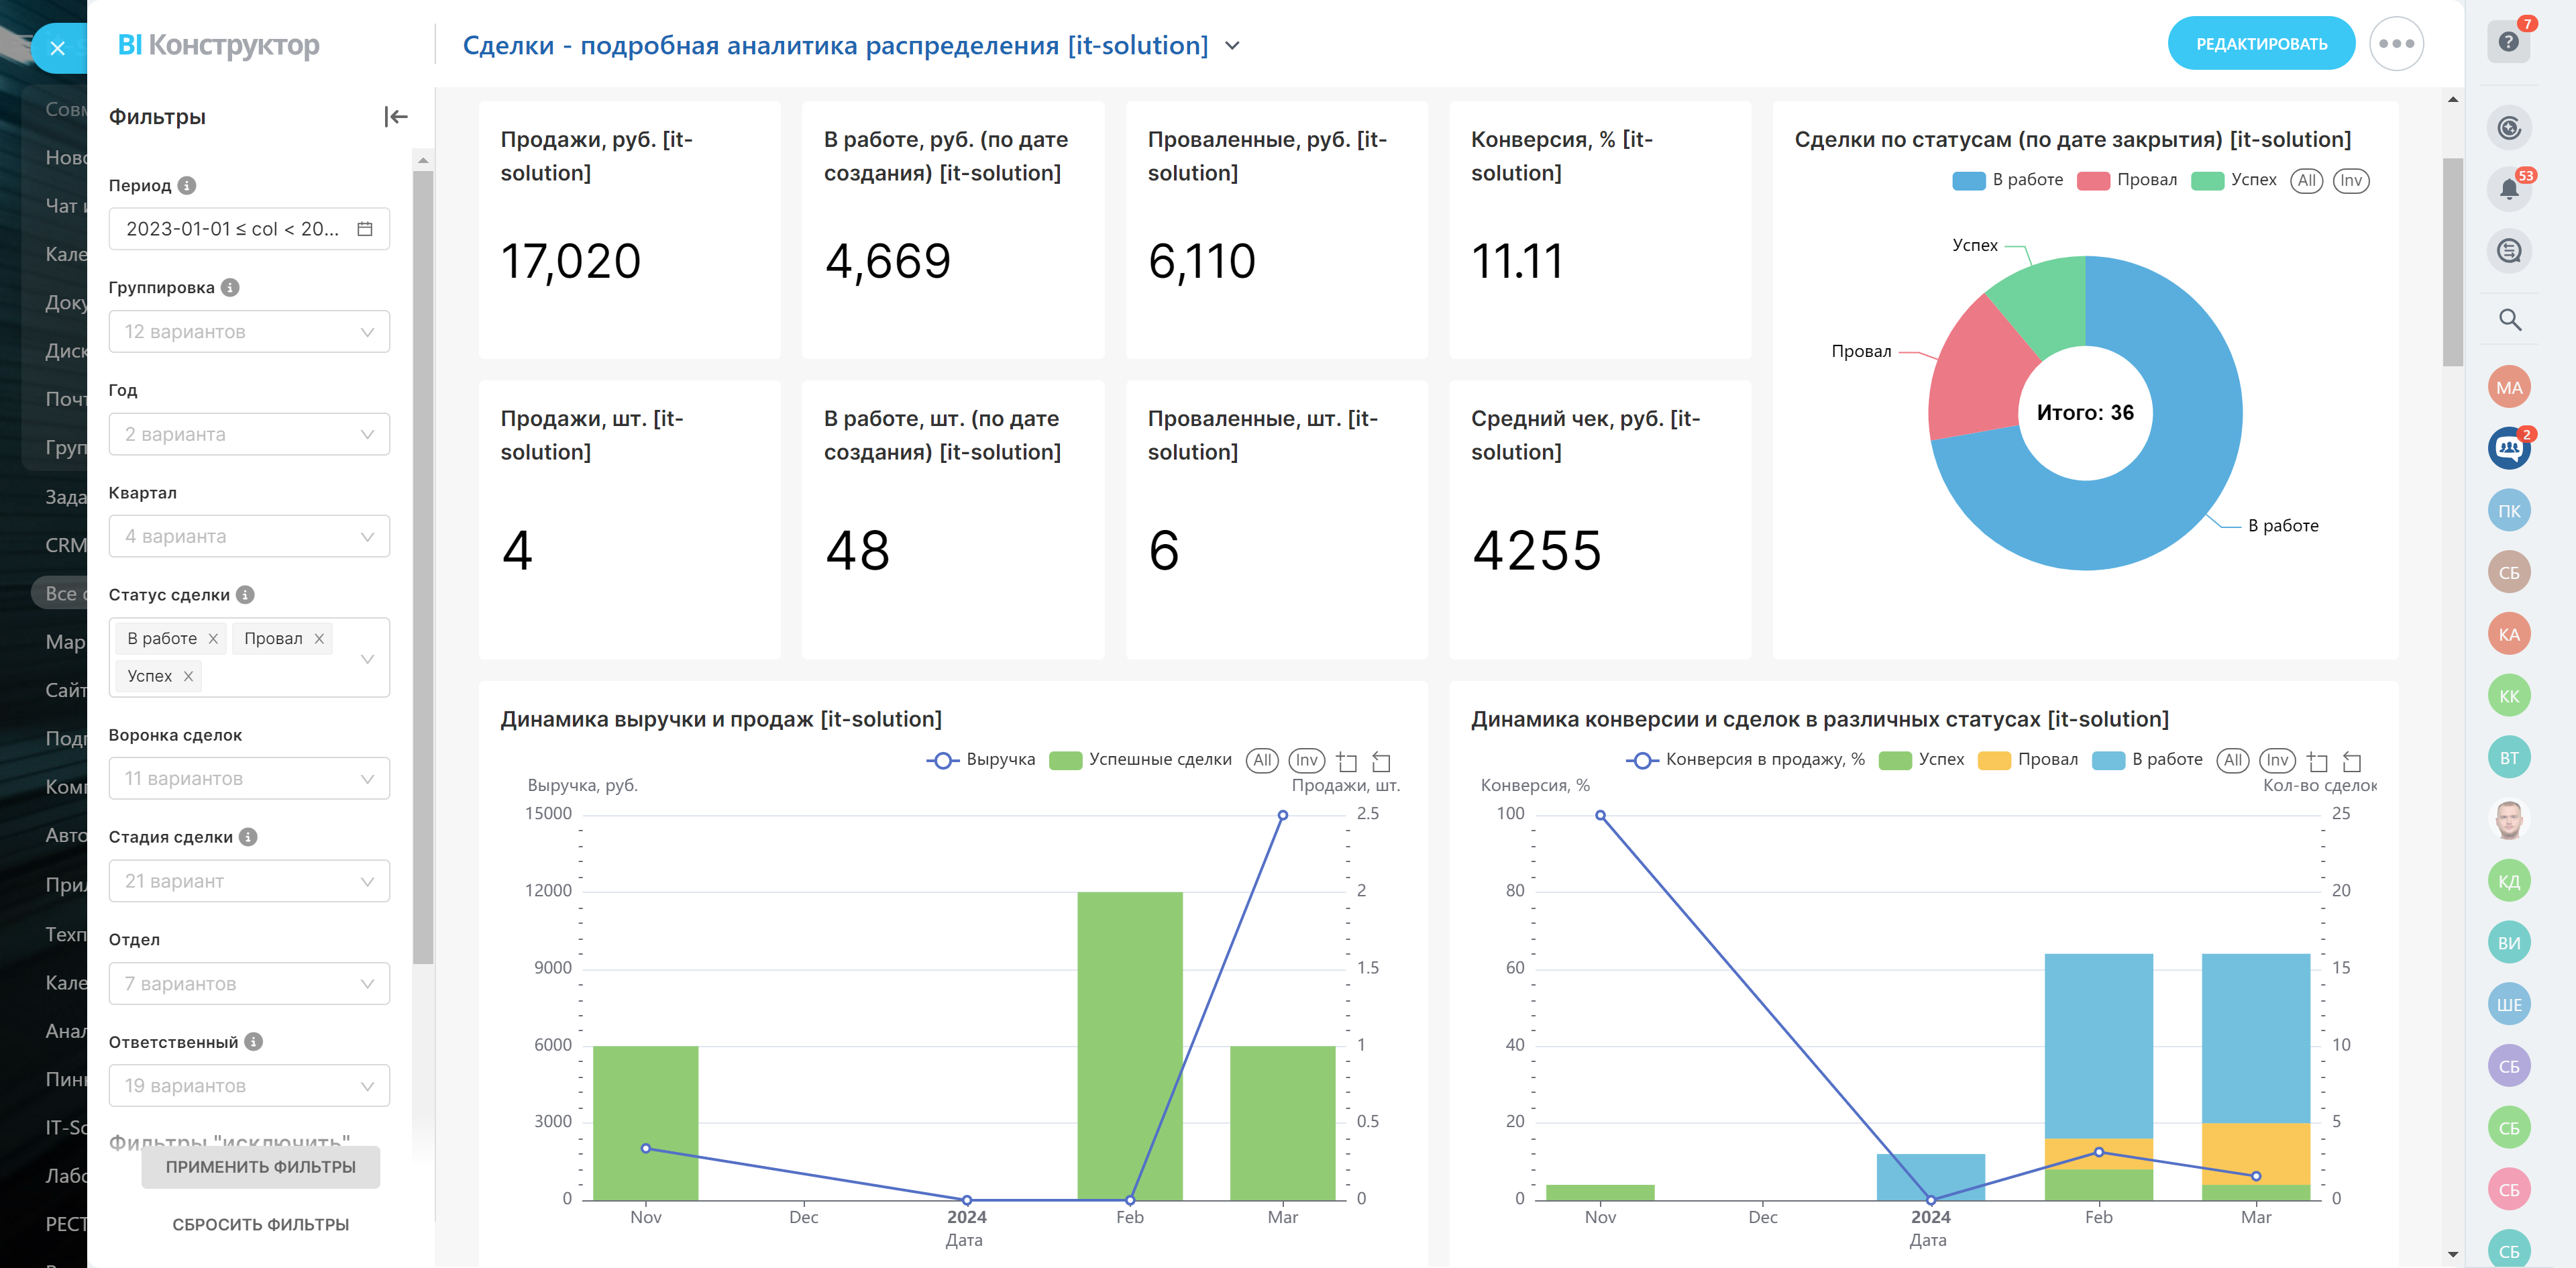Image resolution: width=2576 pixels, height=1268 pixels.
Task: Open the notifications bell icon
Action: (2508, 188)
